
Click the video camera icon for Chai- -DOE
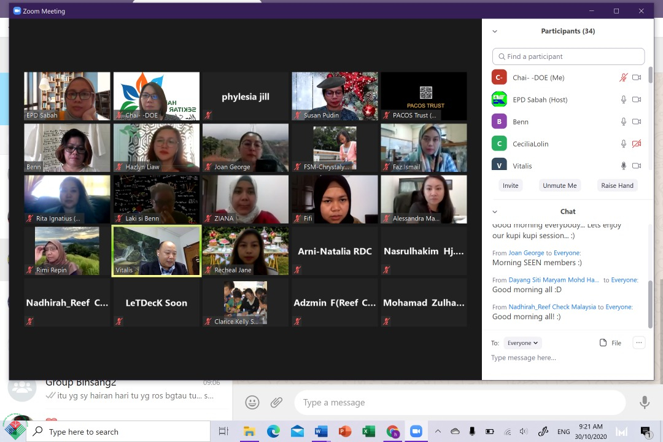tap(637, 77)
